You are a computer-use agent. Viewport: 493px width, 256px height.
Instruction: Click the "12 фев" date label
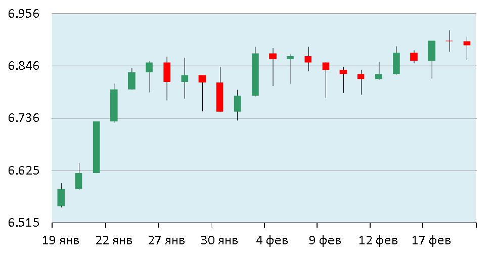pos(378,240)
